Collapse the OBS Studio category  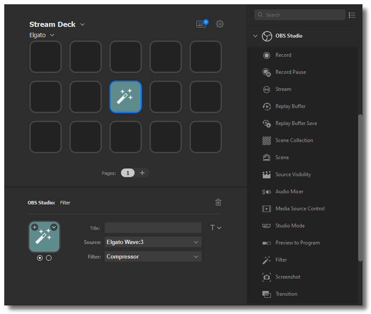tap(255, 36)
